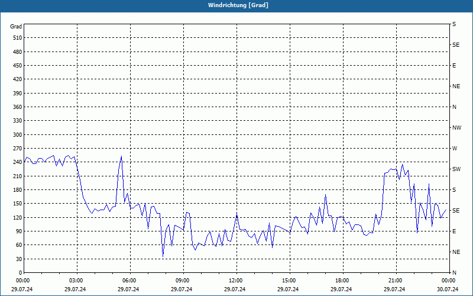Click the 30.07.24 date label
The image size is (473, 296).
click(448, 289)
